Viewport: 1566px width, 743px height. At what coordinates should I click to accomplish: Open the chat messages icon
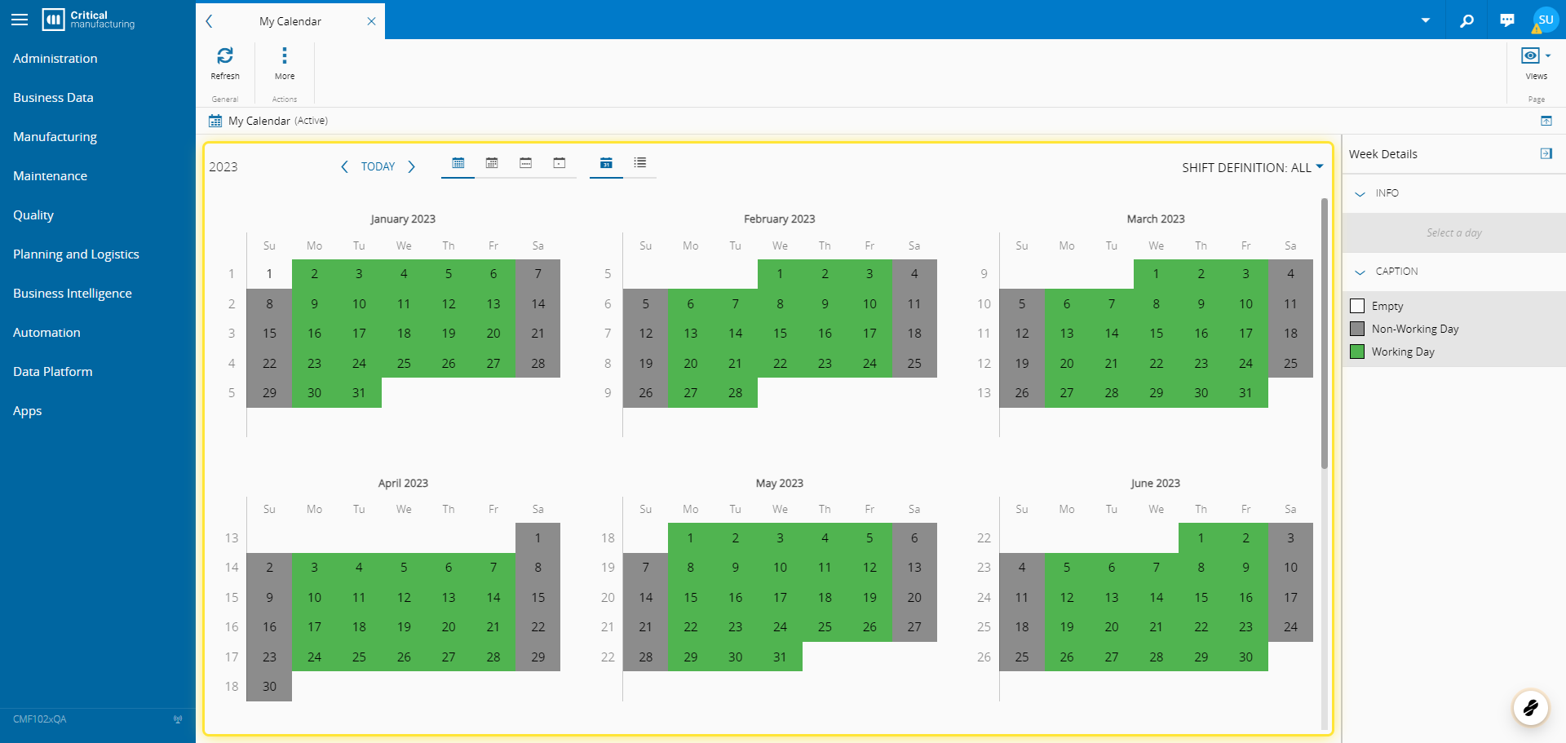1507,20
